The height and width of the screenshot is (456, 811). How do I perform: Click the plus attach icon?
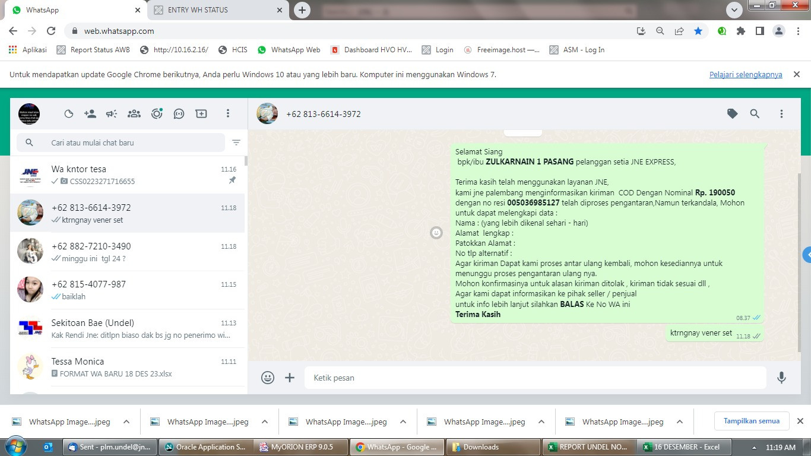(290, 378)
